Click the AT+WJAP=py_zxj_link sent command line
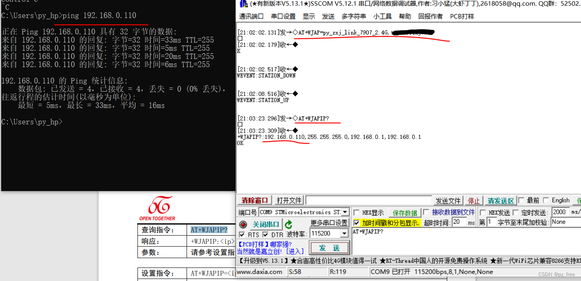581x281 pixels. (336, 33)
